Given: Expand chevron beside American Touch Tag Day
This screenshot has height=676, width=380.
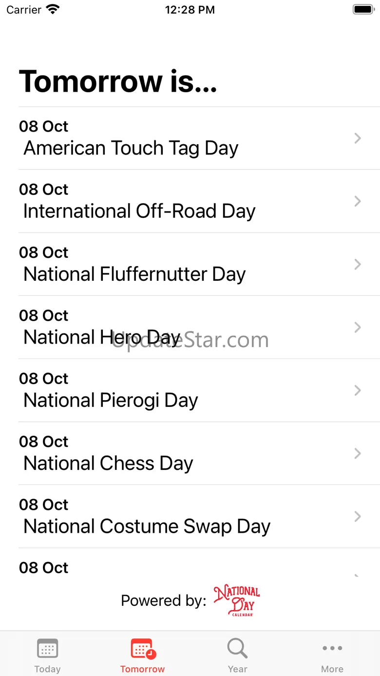Looking at the screenshot, I should (358, 138).
